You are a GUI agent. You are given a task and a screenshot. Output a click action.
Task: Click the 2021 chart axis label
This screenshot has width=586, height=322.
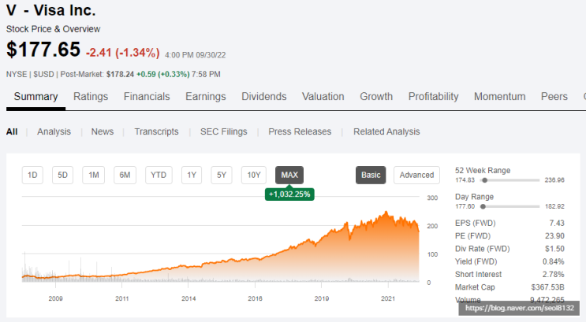click(x=388, y=298)
